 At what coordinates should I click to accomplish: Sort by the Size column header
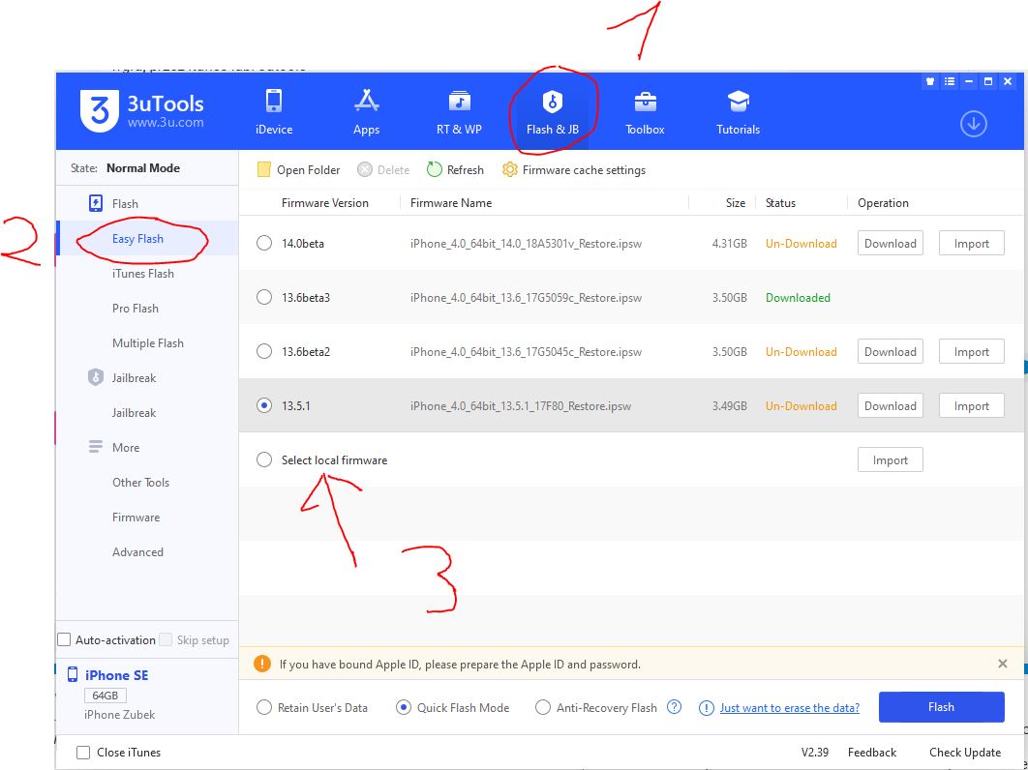coord(736,203)
